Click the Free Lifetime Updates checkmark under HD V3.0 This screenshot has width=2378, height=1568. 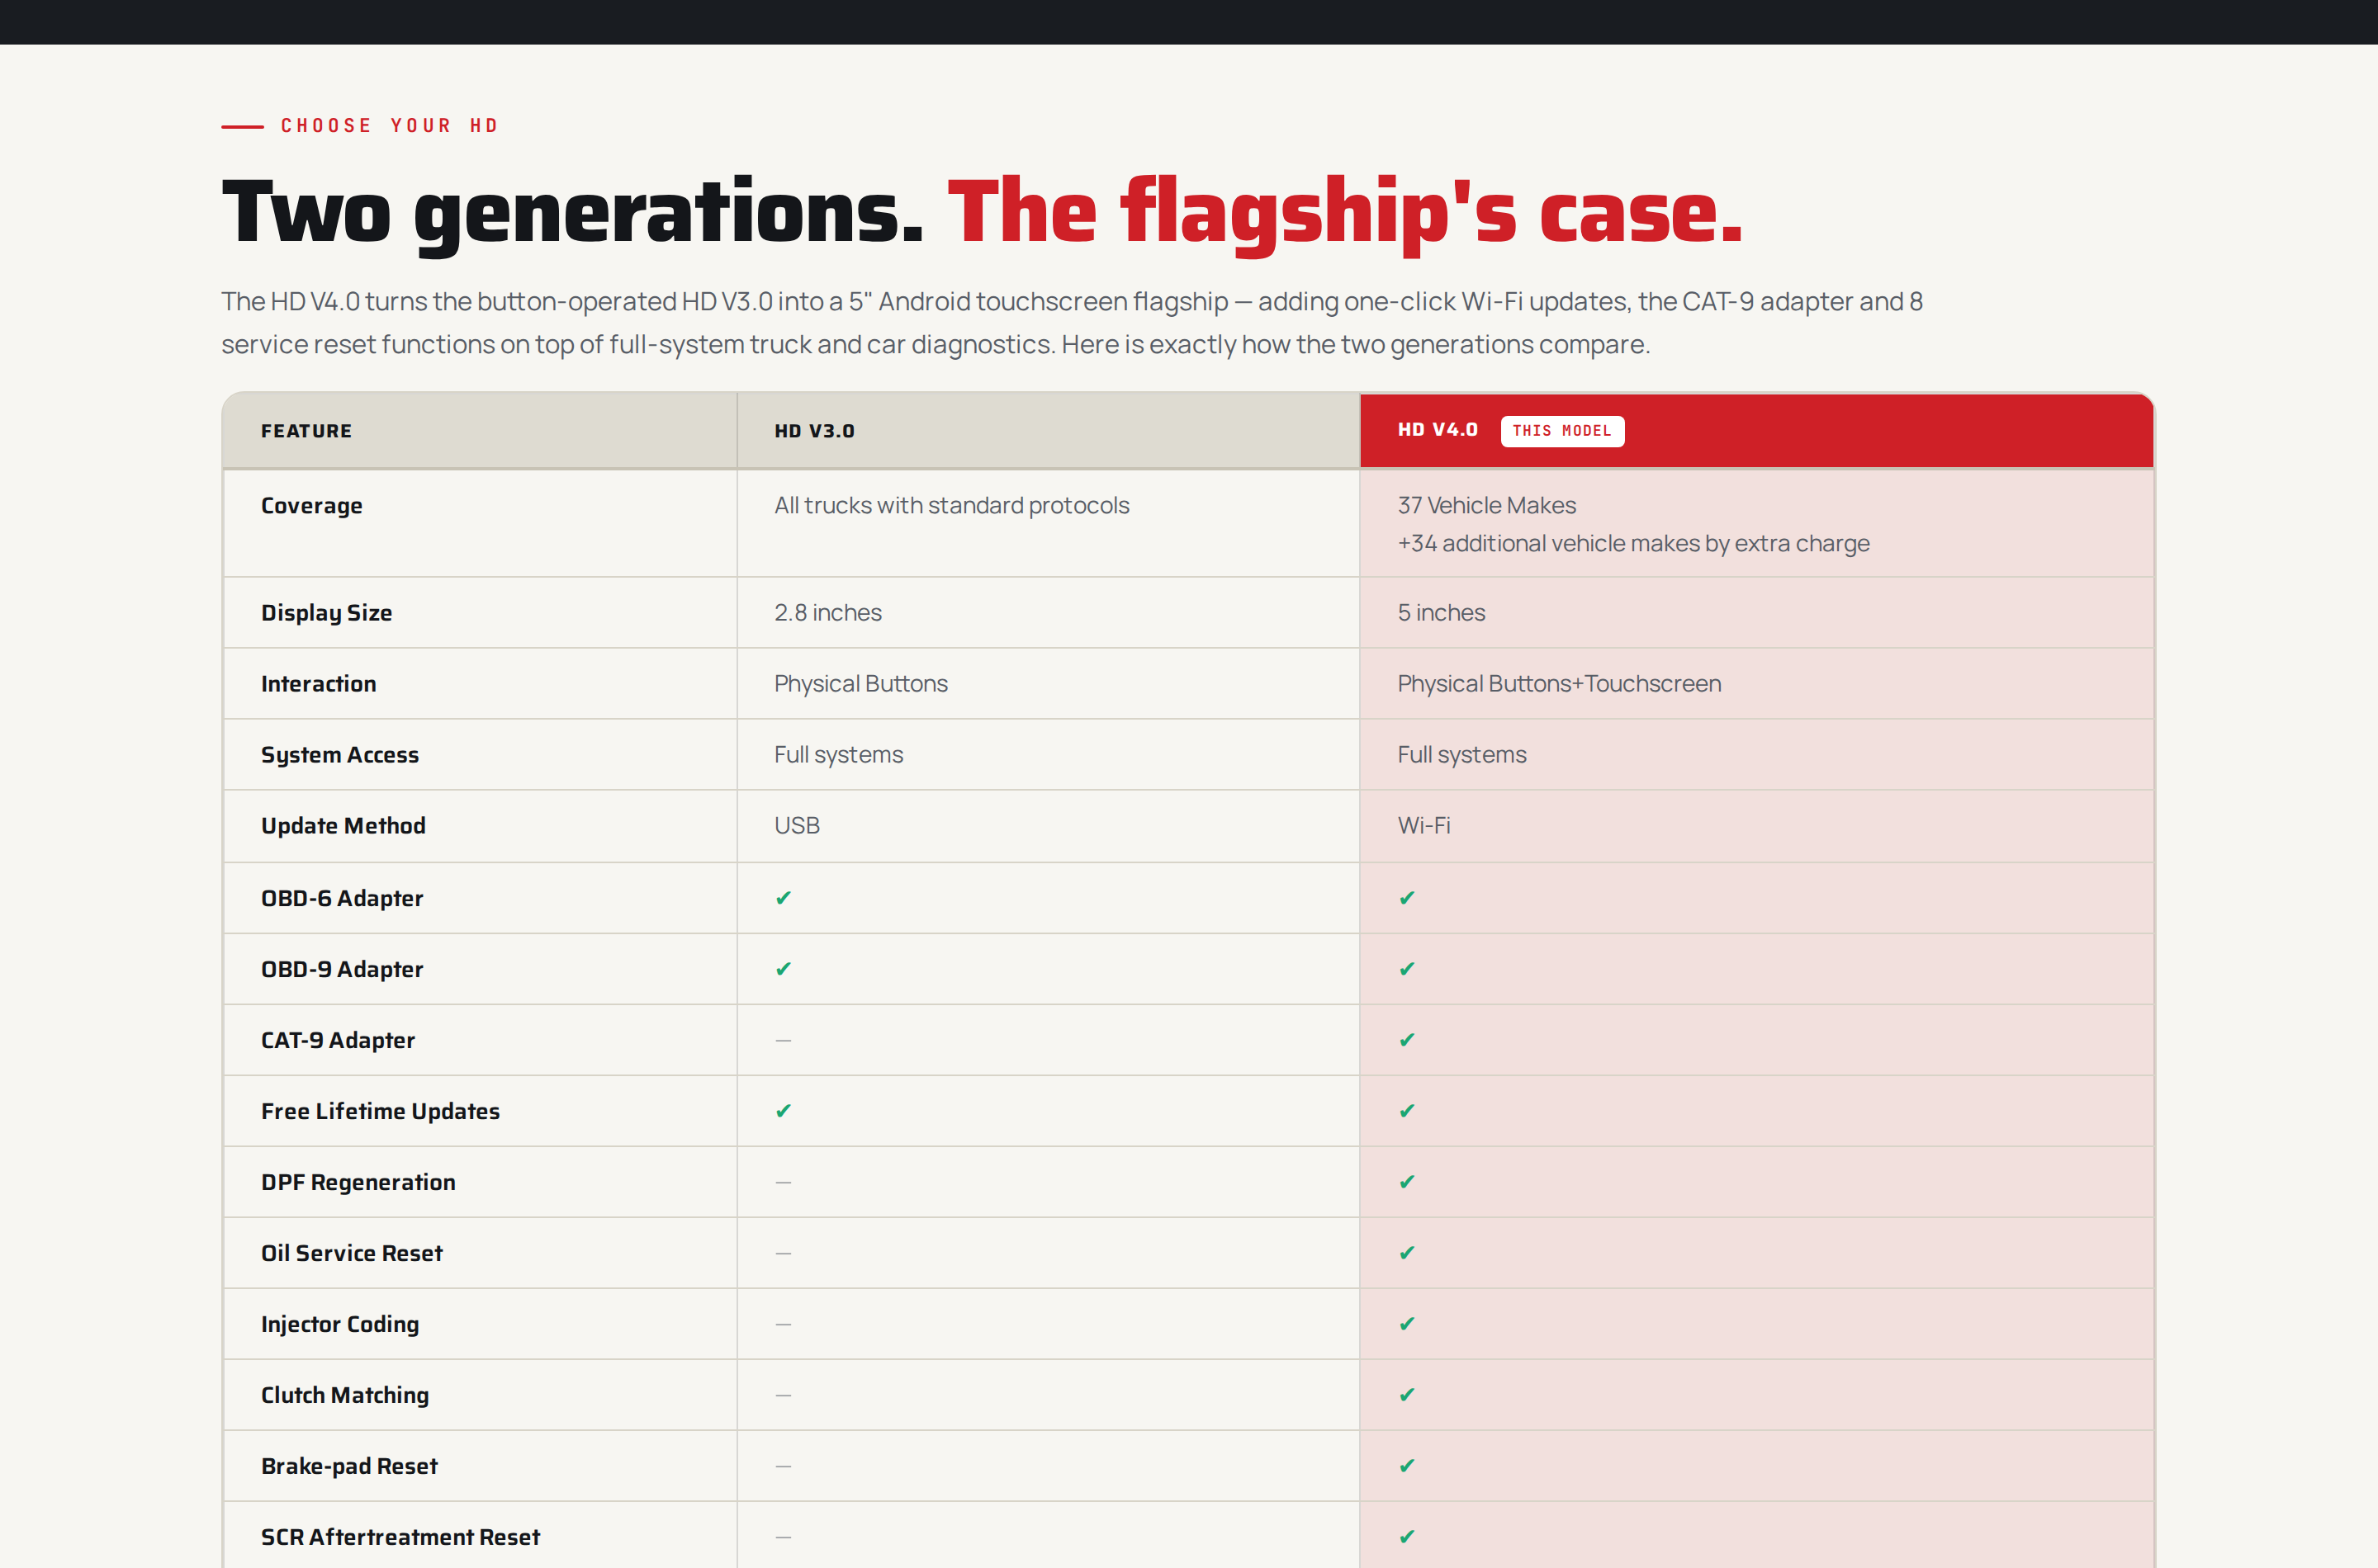pos(784,1111)
